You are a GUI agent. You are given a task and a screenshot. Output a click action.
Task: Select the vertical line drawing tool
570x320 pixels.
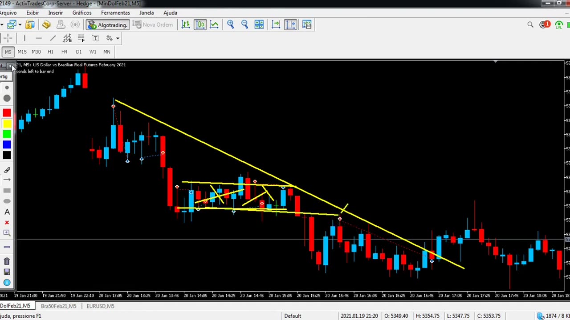click(24, 38)
